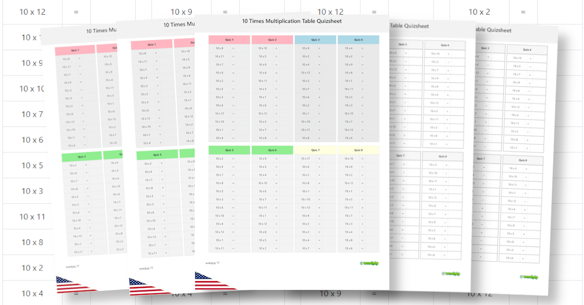Click the US flag on the second-from-left worksheet
This screenshot has width=584, height=305.
tap(143, 287)
